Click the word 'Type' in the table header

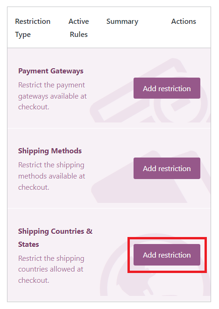coord(23,35)
